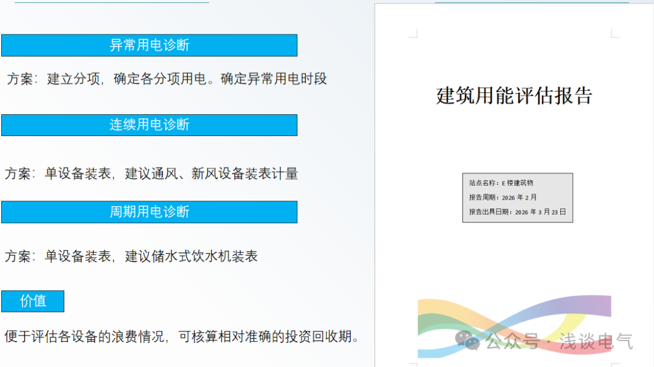Image resolution: width=654 pixels, height=367 pixels.
Task: Click the line 报告出具日期：2026年3月23日
Action: tap(517, 212)
